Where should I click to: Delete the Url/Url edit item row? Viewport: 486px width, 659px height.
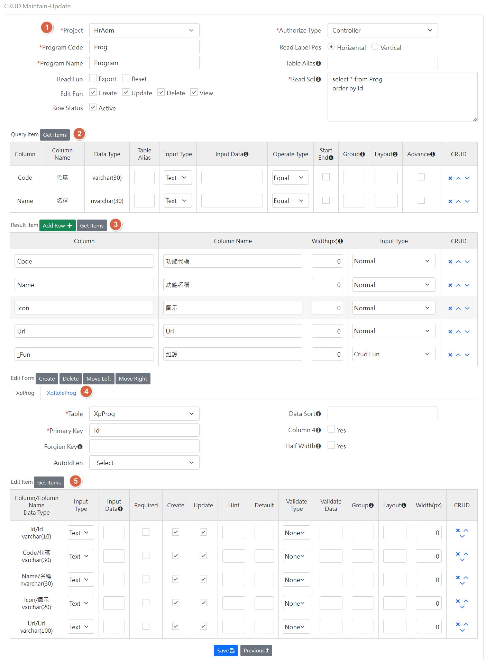(x=458, y=624)
